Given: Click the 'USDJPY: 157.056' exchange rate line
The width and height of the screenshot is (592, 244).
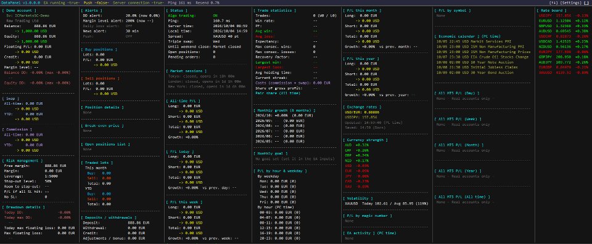Looking at the screenshot, I should pyautogui.click(x=361, y=117).
